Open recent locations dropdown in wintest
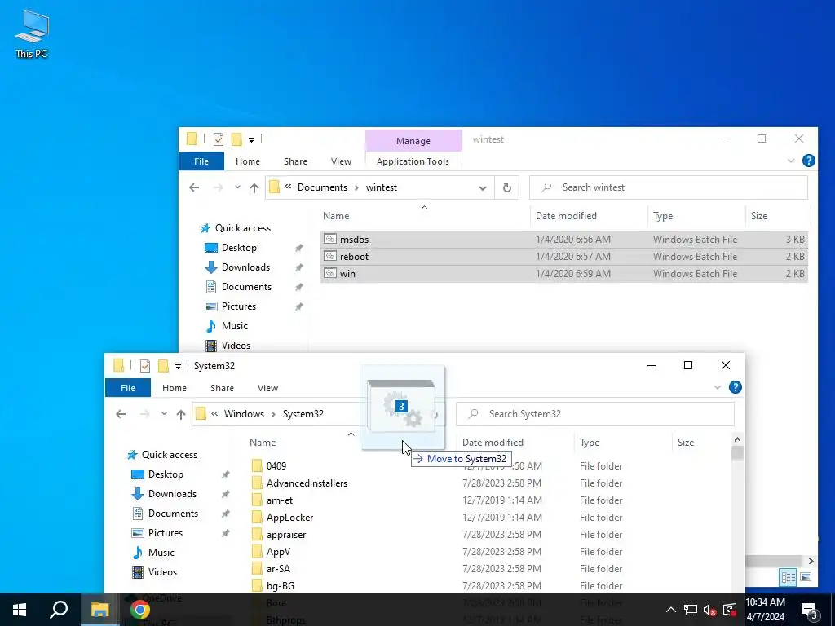 point(237,187)
